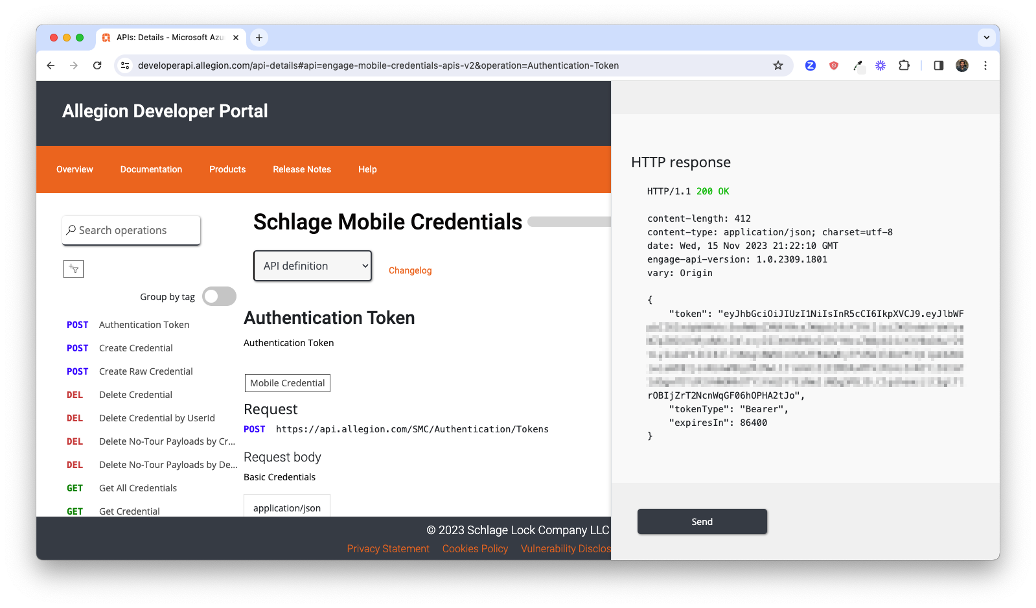Open the Documentation menu item
1036x608 pixels.
151,169
